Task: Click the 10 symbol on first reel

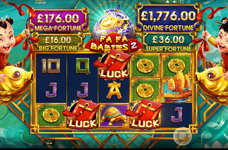Action: pyautogui.click(x=51, y=66)
